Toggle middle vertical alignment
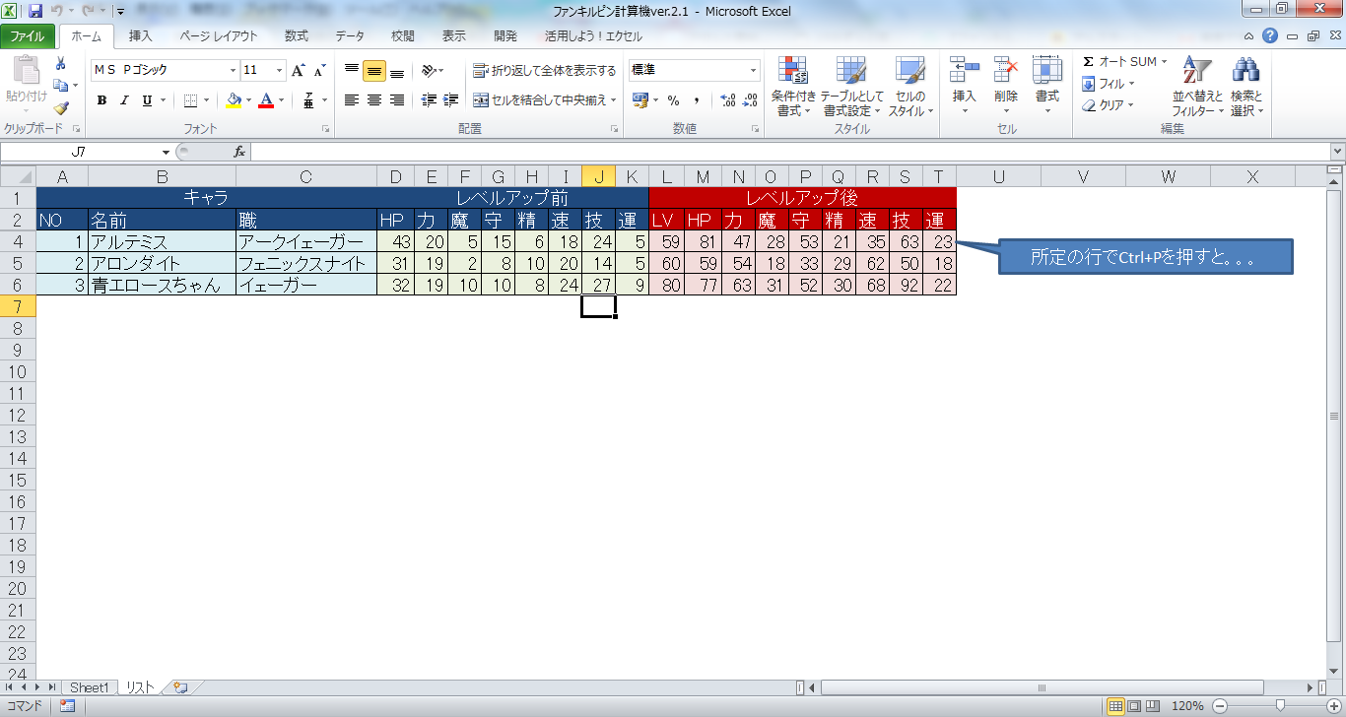The image size is (1346, 717). tap(374, 71)
